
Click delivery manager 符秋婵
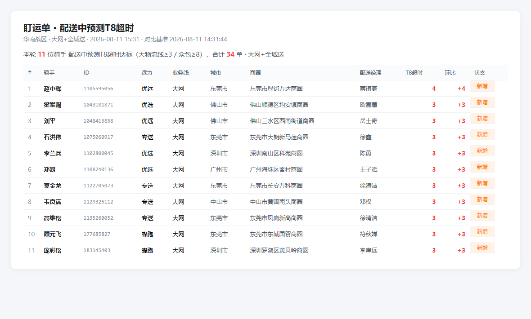tap(369, 234)
